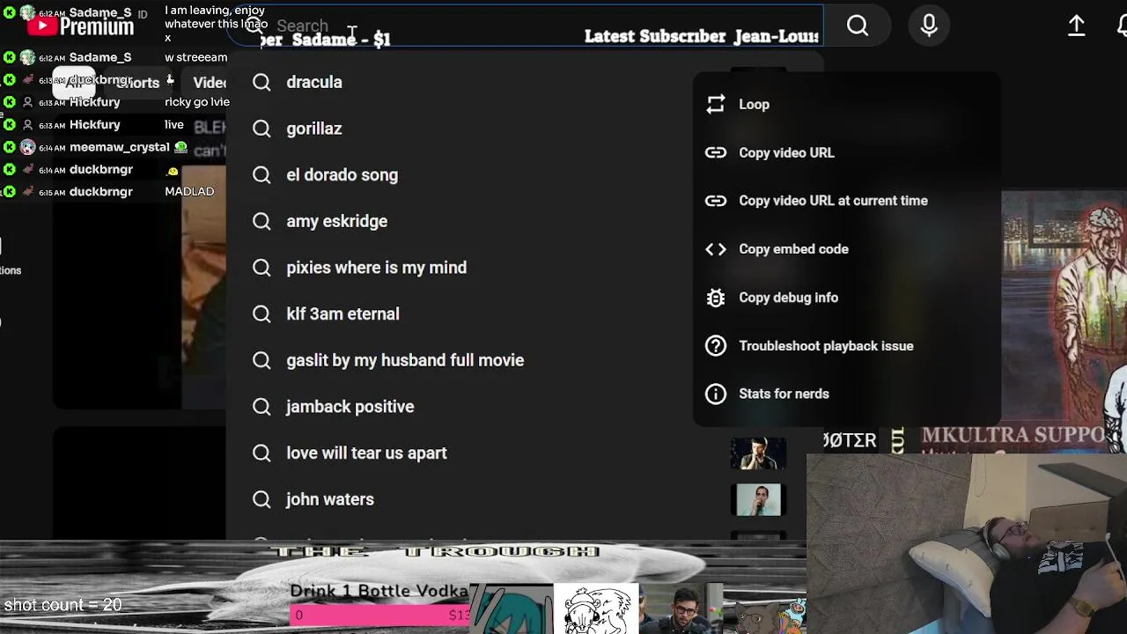Click 'Copy embed code' menu entry
Screen dimensions: 1127x634
click(847, 249)
